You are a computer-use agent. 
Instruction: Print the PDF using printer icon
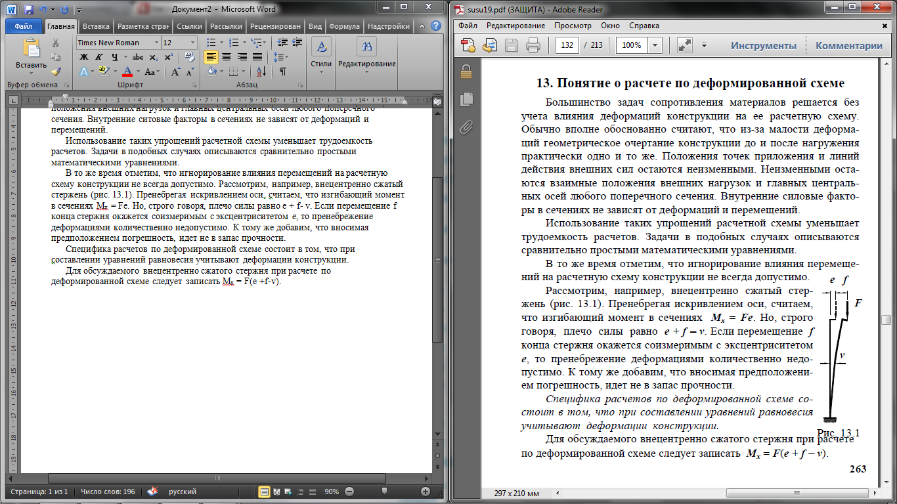click(533, 45)
